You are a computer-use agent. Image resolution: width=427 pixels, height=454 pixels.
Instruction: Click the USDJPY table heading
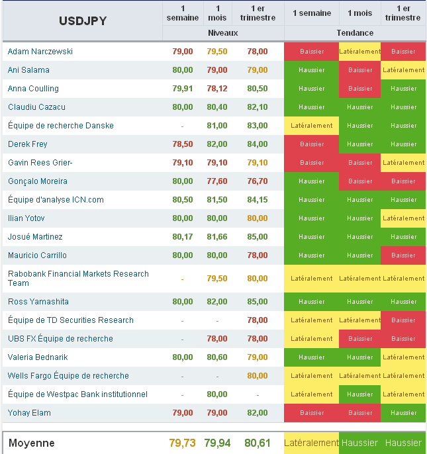(x=83, y=21)
